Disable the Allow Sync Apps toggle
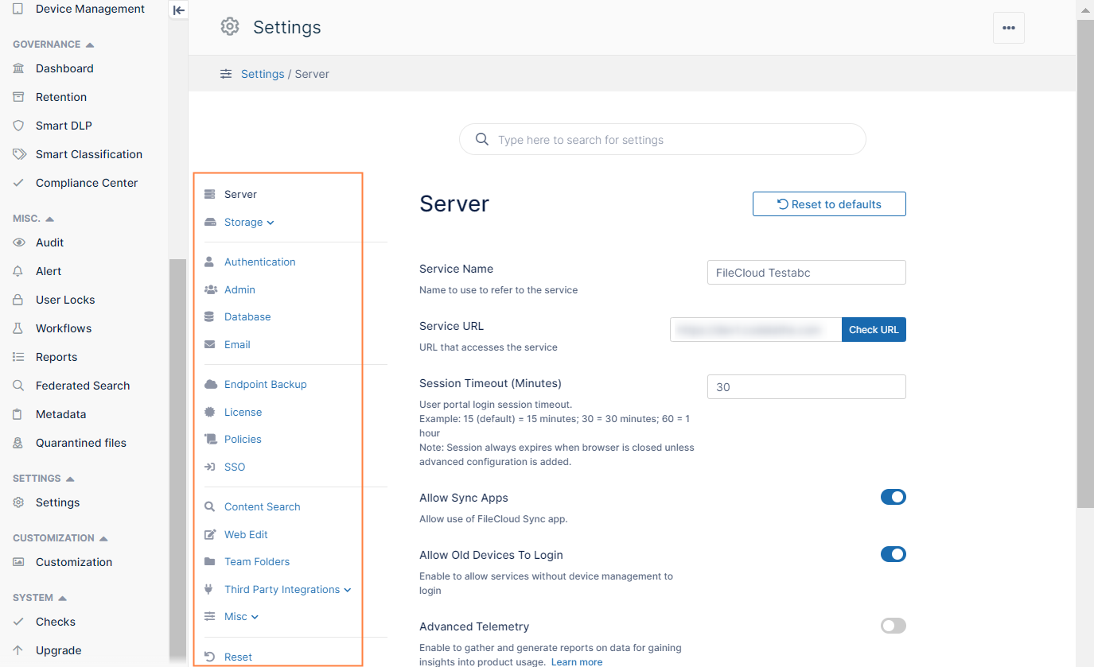Image resolution: width=1094 pixels, height=667 pixels. click(893, 497)
